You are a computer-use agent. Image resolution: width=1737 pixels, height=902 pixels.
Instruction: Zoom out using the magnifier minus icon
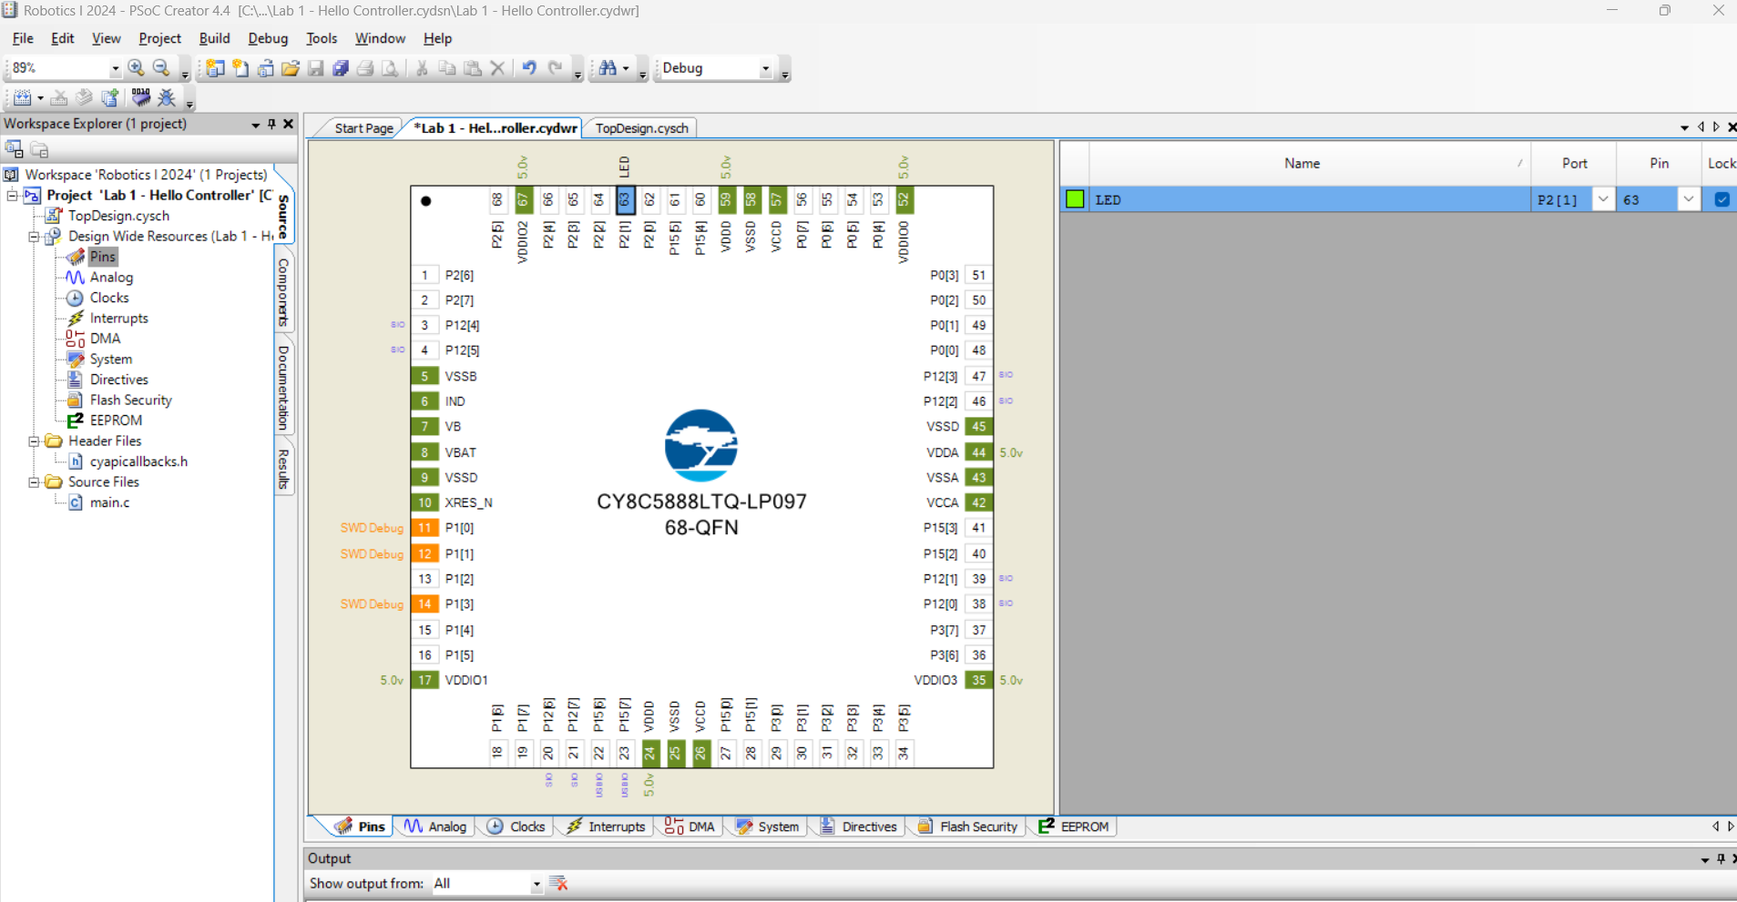162,68
